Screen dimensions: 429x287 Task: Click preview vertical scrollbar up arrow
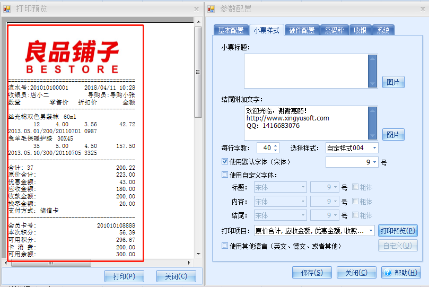coord(198,22)
